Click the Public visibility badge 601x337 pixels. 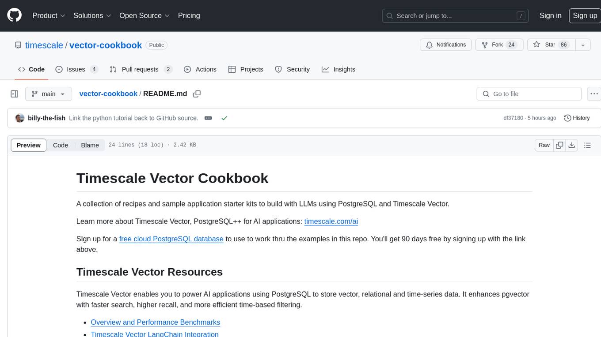(156, 45)
